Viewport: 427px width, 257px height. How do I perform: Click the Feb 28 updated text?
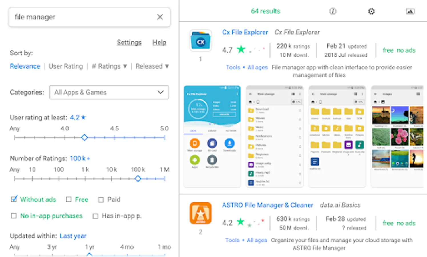pos(346,219)
